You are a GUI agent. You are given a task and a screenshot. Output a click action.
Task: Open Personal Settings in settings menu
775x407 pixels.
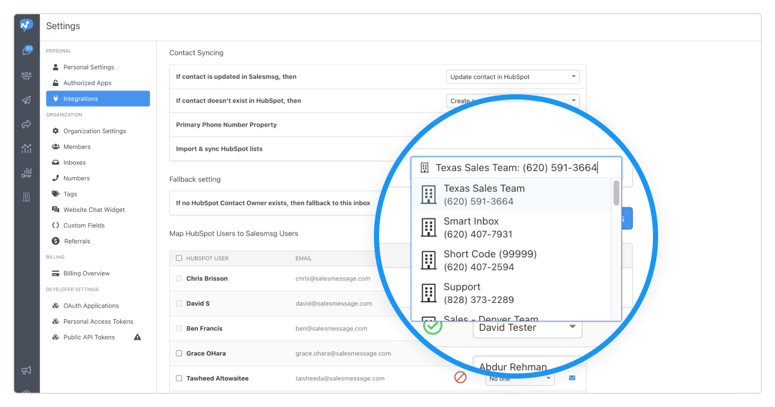click(x=88, y=67)
